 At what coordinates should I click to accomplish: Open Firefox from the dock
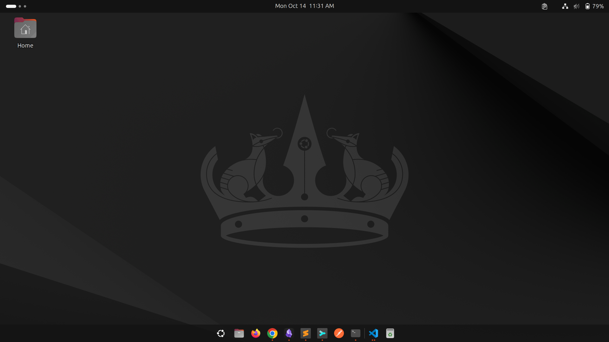pos(256,333)
